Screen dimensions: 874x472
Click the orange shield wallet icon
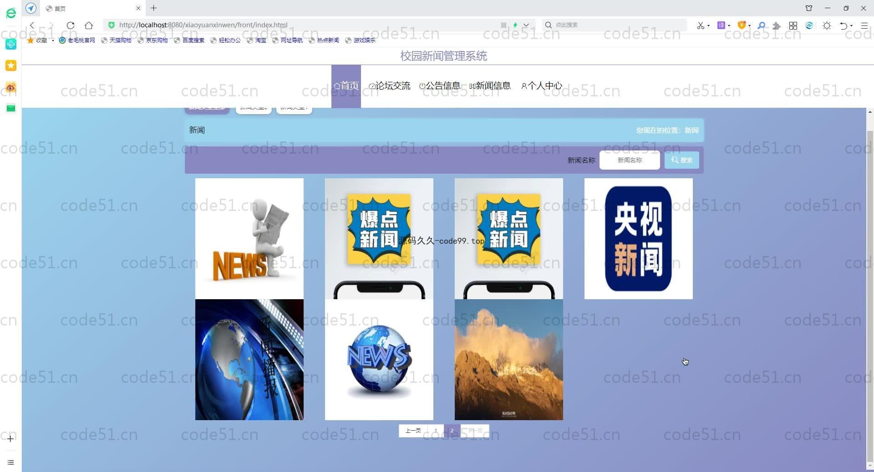[x=742, y=25]
